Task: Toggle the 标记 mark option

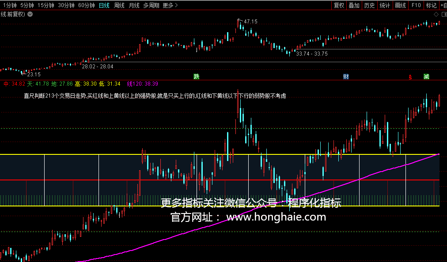Action: (x=431, y=5)
